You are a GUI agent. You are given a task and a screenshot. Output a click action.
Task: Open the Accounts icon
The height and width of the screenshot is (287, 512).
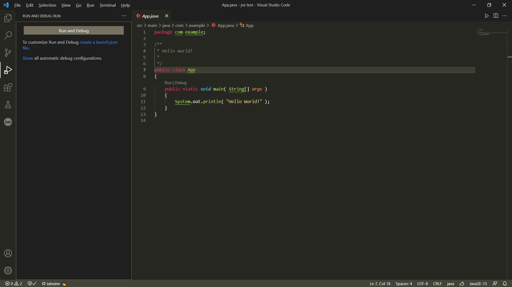[8, 253]
